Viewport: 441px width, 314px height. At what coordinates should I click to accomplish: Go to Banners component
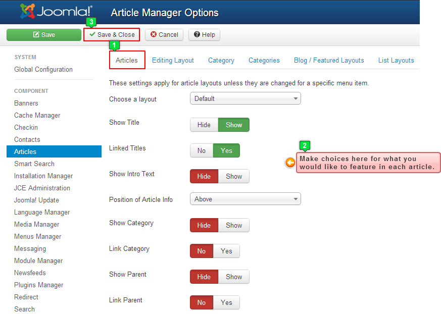pos(26,103)
